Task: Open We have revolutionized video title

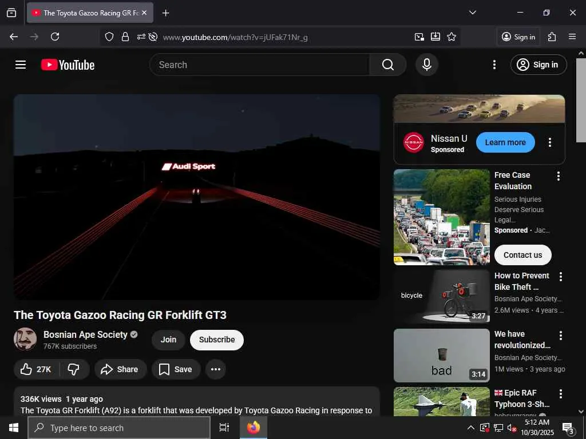Action: (x=522, y=340)
